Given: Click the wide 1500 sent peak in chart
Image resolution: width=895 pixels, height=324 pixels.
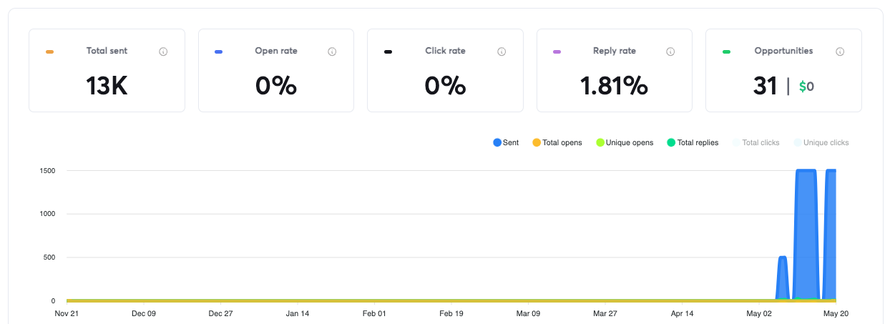Looking at the screenshot, I should 806,236.
